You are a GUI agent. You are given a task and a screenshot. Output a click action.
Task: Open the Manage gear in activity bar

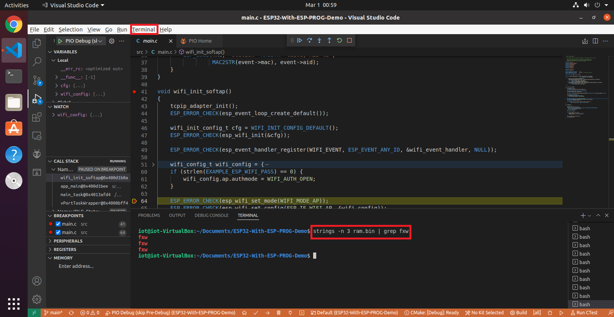tap(37, 299)
